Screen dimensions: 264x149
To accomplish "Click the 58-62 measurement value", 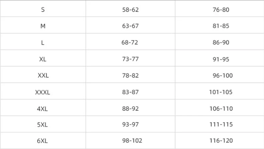I will pos(130,10).
